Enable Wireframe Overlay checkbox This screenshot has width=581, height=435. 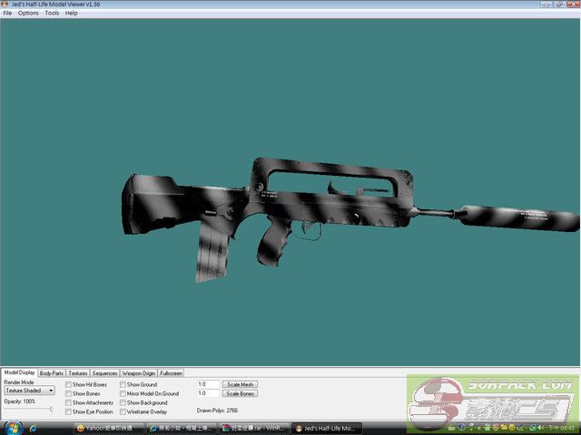click(123, 411)
